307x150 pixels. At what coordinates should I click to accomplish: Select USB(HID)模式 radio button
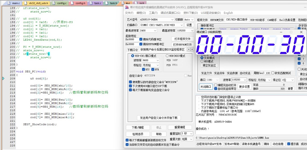(x=167, y=56)
